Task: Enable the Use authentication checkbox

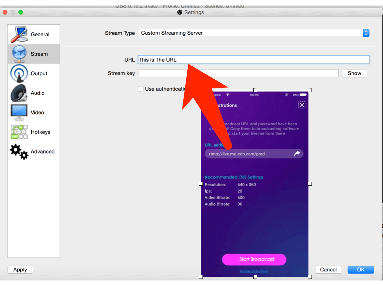Action: (141, 89)
